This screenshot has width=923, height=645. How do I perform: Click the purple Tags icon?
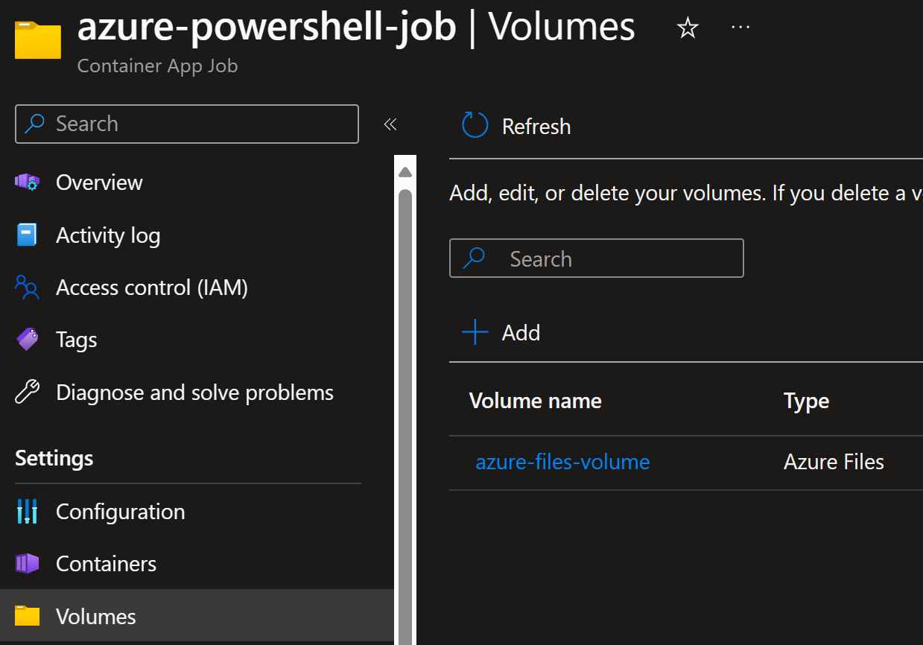pos(28,340)
